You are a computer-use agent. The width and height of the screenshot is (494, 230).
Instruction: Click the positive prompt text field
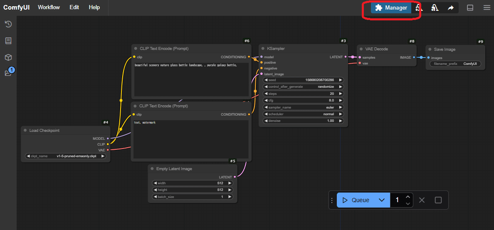point(191,80)
